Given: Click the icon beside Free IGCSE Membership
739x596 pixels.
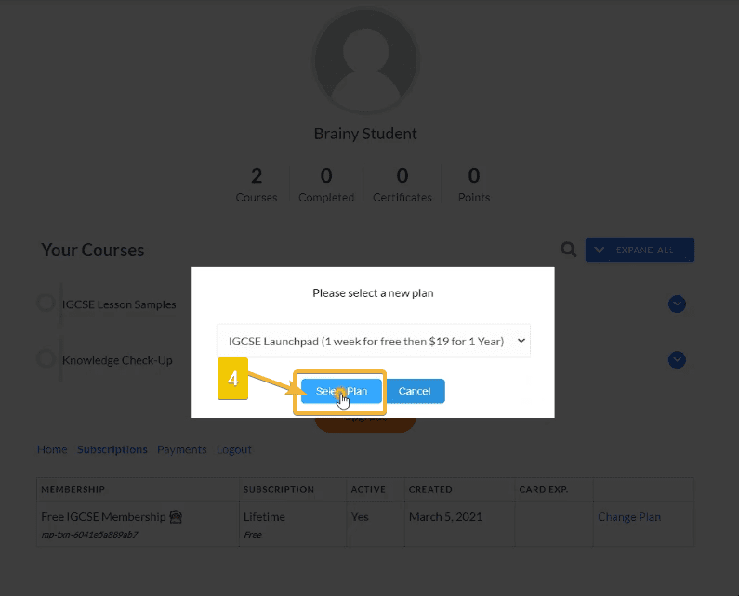Looking at the screenshot, I should tap(176, 517).
